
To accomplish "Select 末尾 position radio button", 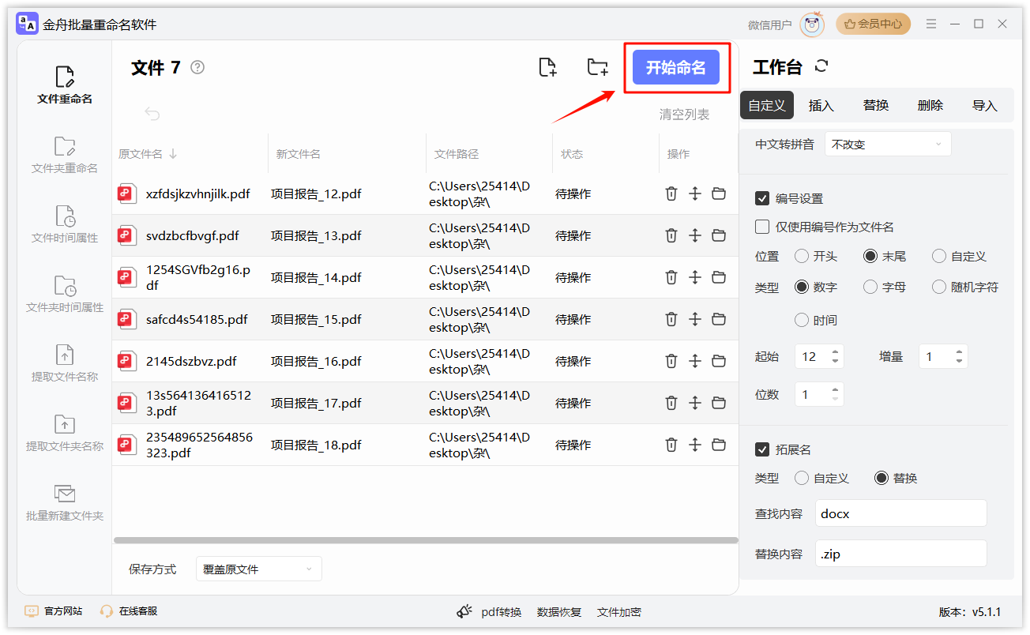I will point(870,256).
